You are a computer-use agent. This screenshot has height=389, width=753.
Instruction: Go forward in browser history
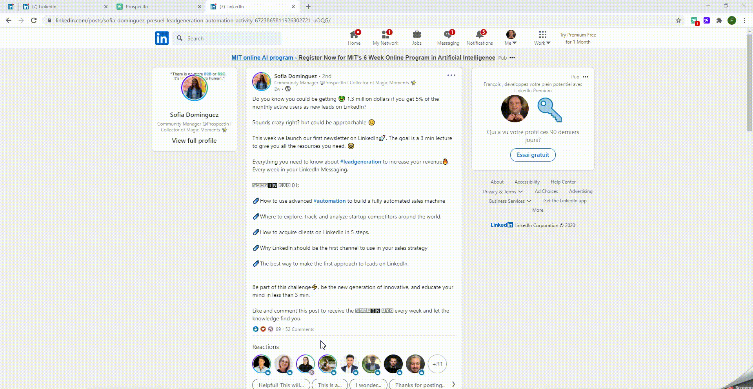click(x=21, y=20)
